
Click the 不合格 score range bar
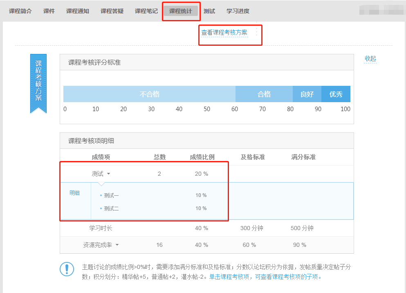[149, 94]
